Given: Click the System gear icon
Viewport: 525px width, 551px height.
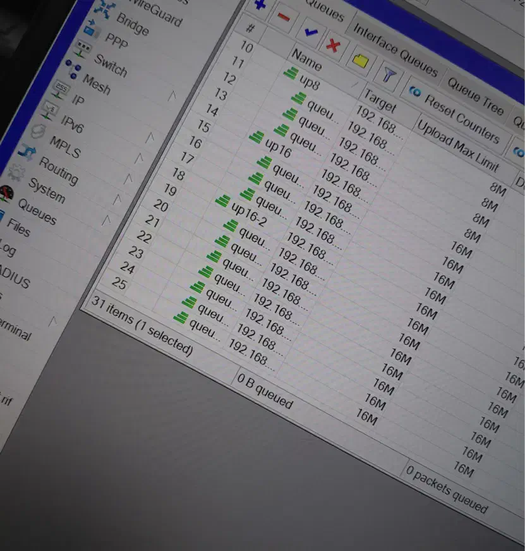Looking at the screenshot, I should click(16, 172).
